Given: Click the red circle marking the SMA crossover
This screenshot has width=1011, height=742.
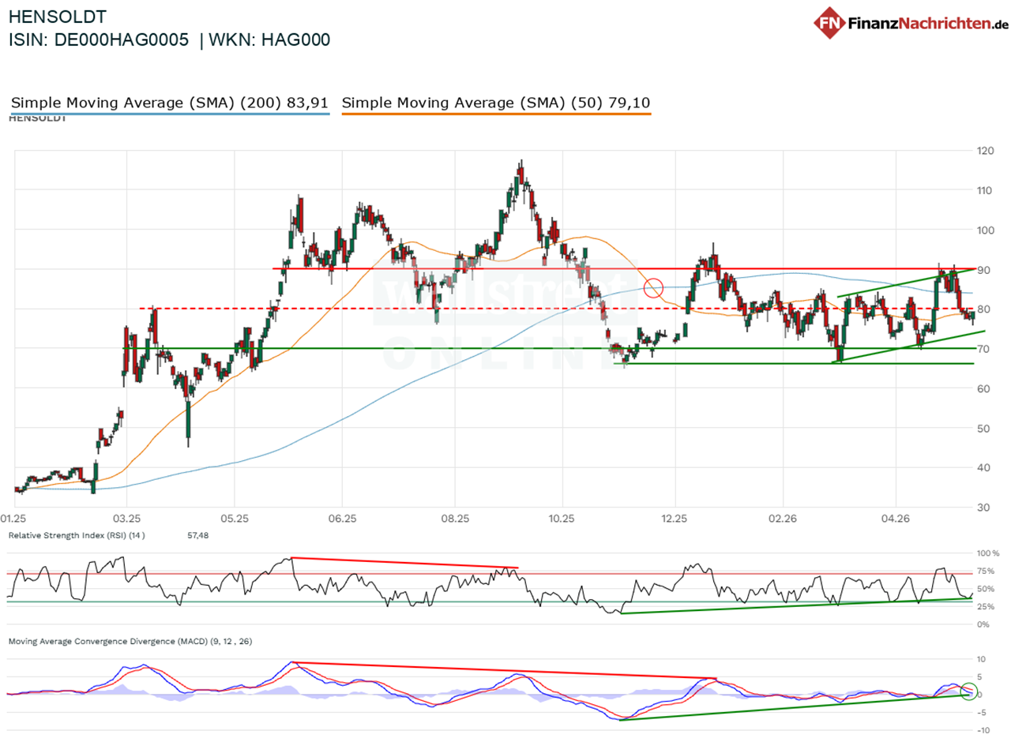Looking at the screenshot, I should pos(653,288).
